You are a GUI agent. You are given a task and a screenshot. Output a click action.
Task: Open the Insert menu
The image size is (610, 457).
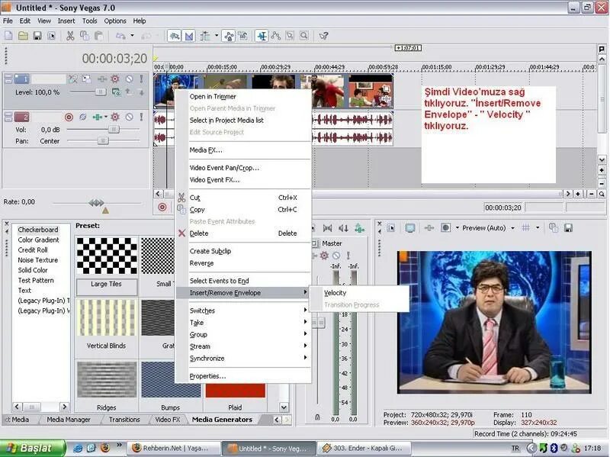(66, 21)
